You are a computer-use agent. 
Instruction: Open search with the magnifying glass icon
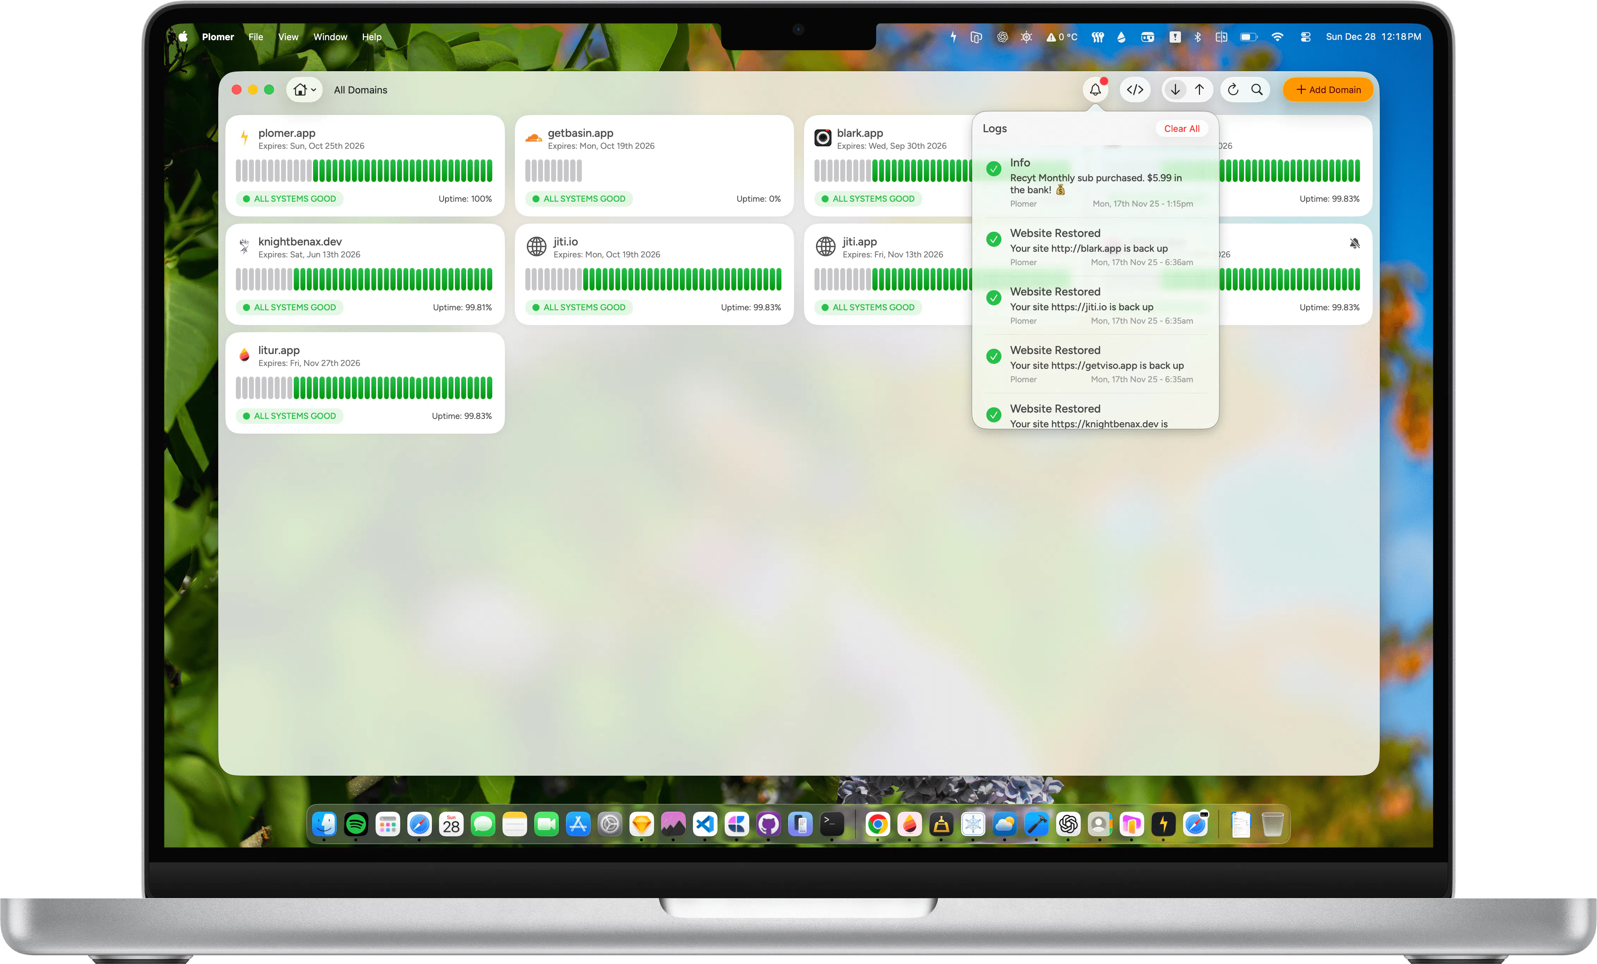pos(1257,90)
